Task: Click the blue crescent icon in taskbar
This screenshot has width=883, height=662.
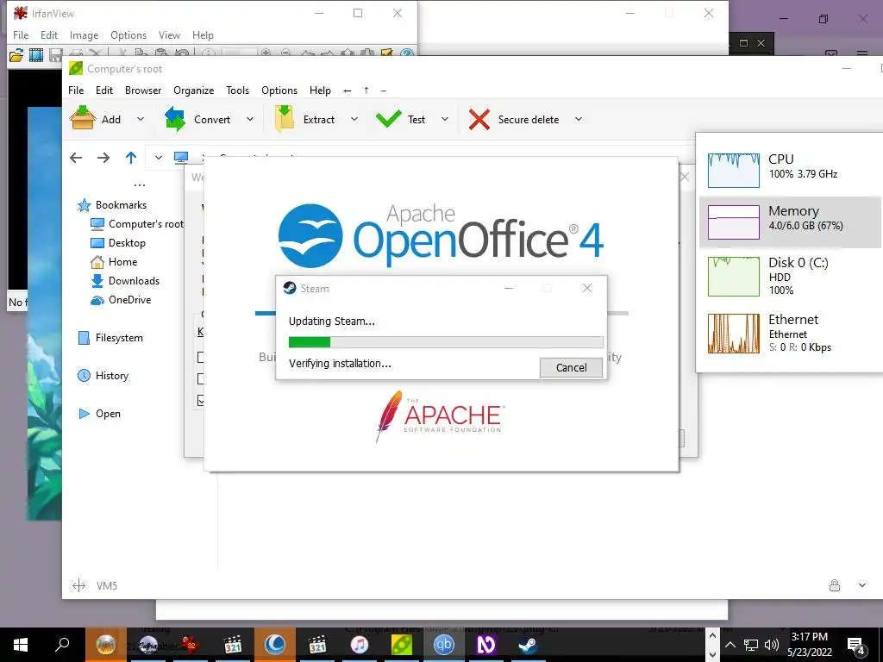Action: (275, 645)
